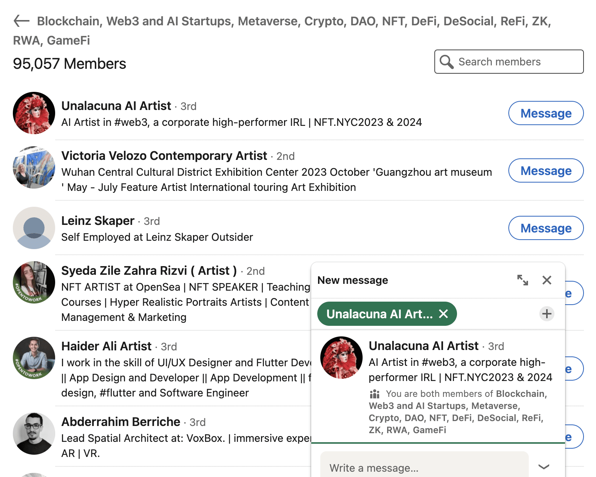Click the shared groups members icon in the preview
This screenshot has height=477, width=596.
(374, 394)
